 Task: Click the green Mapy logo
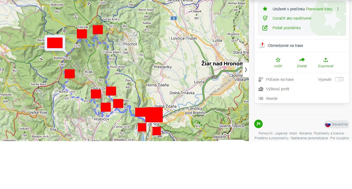pos(258,124)
